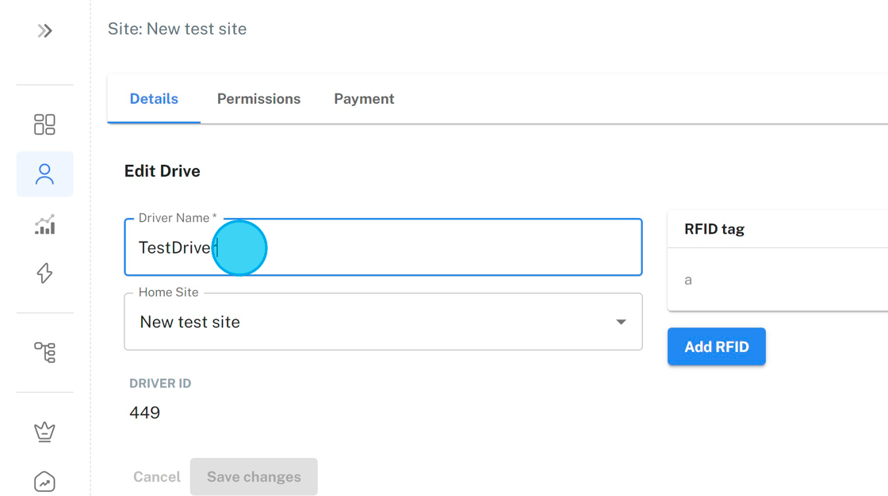Click the Driver ID value 449

[145, 413]
